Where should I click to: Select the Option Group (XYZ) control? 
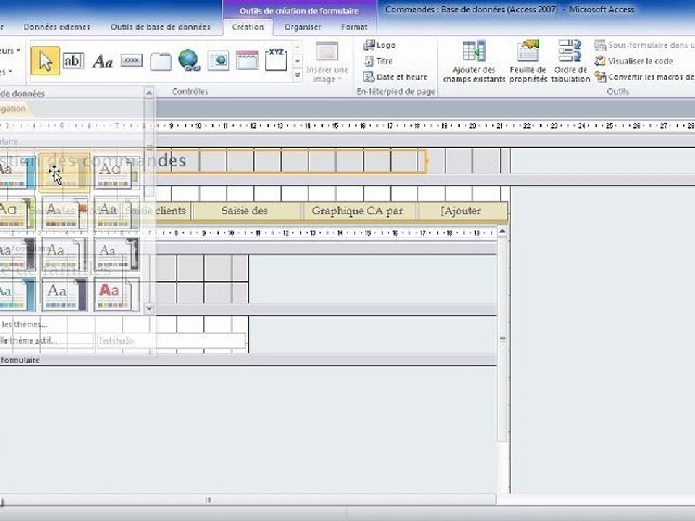(276, 60)
